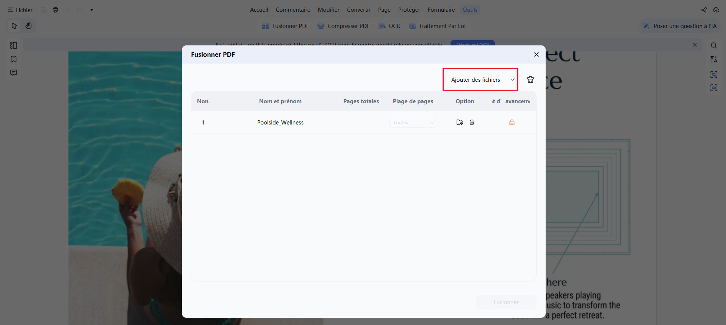Click the redo arrow icon
The height and width of the screenshot is (325, 726).
pyautogui.click(x=80, y=10)
